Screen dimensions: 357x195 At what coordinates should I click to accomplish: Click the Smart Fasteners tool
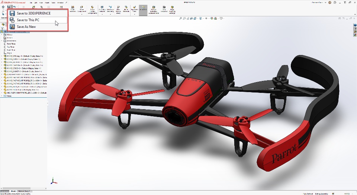(73, 9)
